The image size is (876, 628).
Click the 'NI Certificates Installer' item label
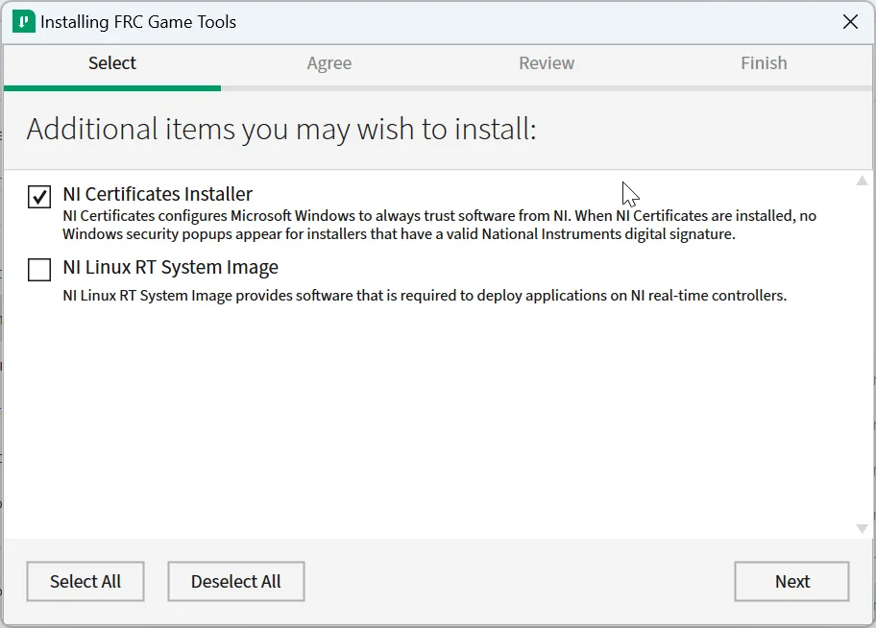coord(158,194)
